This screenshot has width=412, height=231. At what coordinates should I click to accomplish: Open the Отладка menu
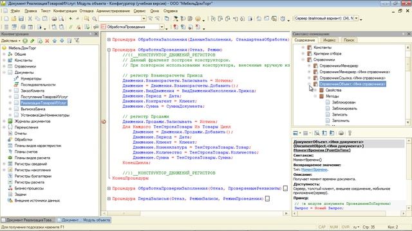[86, 11]
